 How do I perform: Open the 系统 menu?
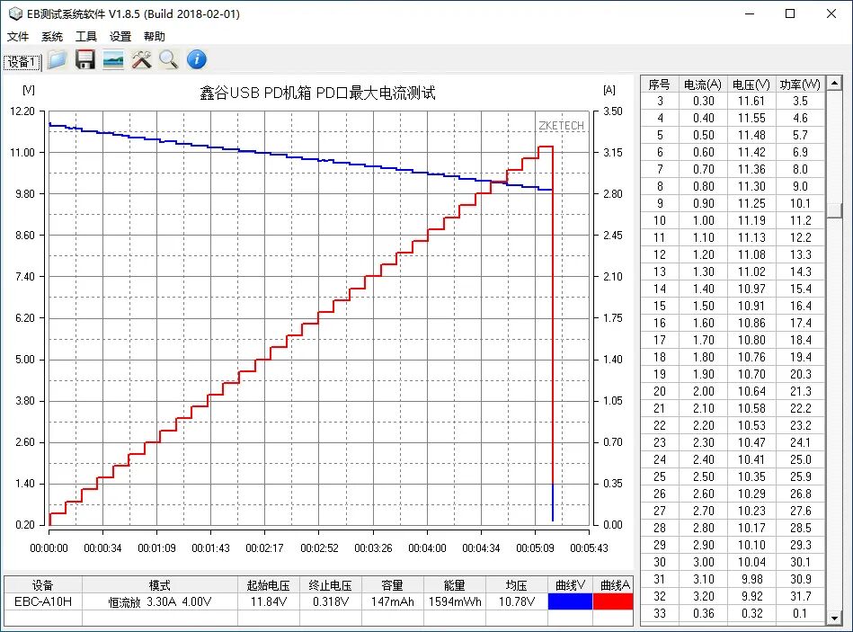click(52, 37)
